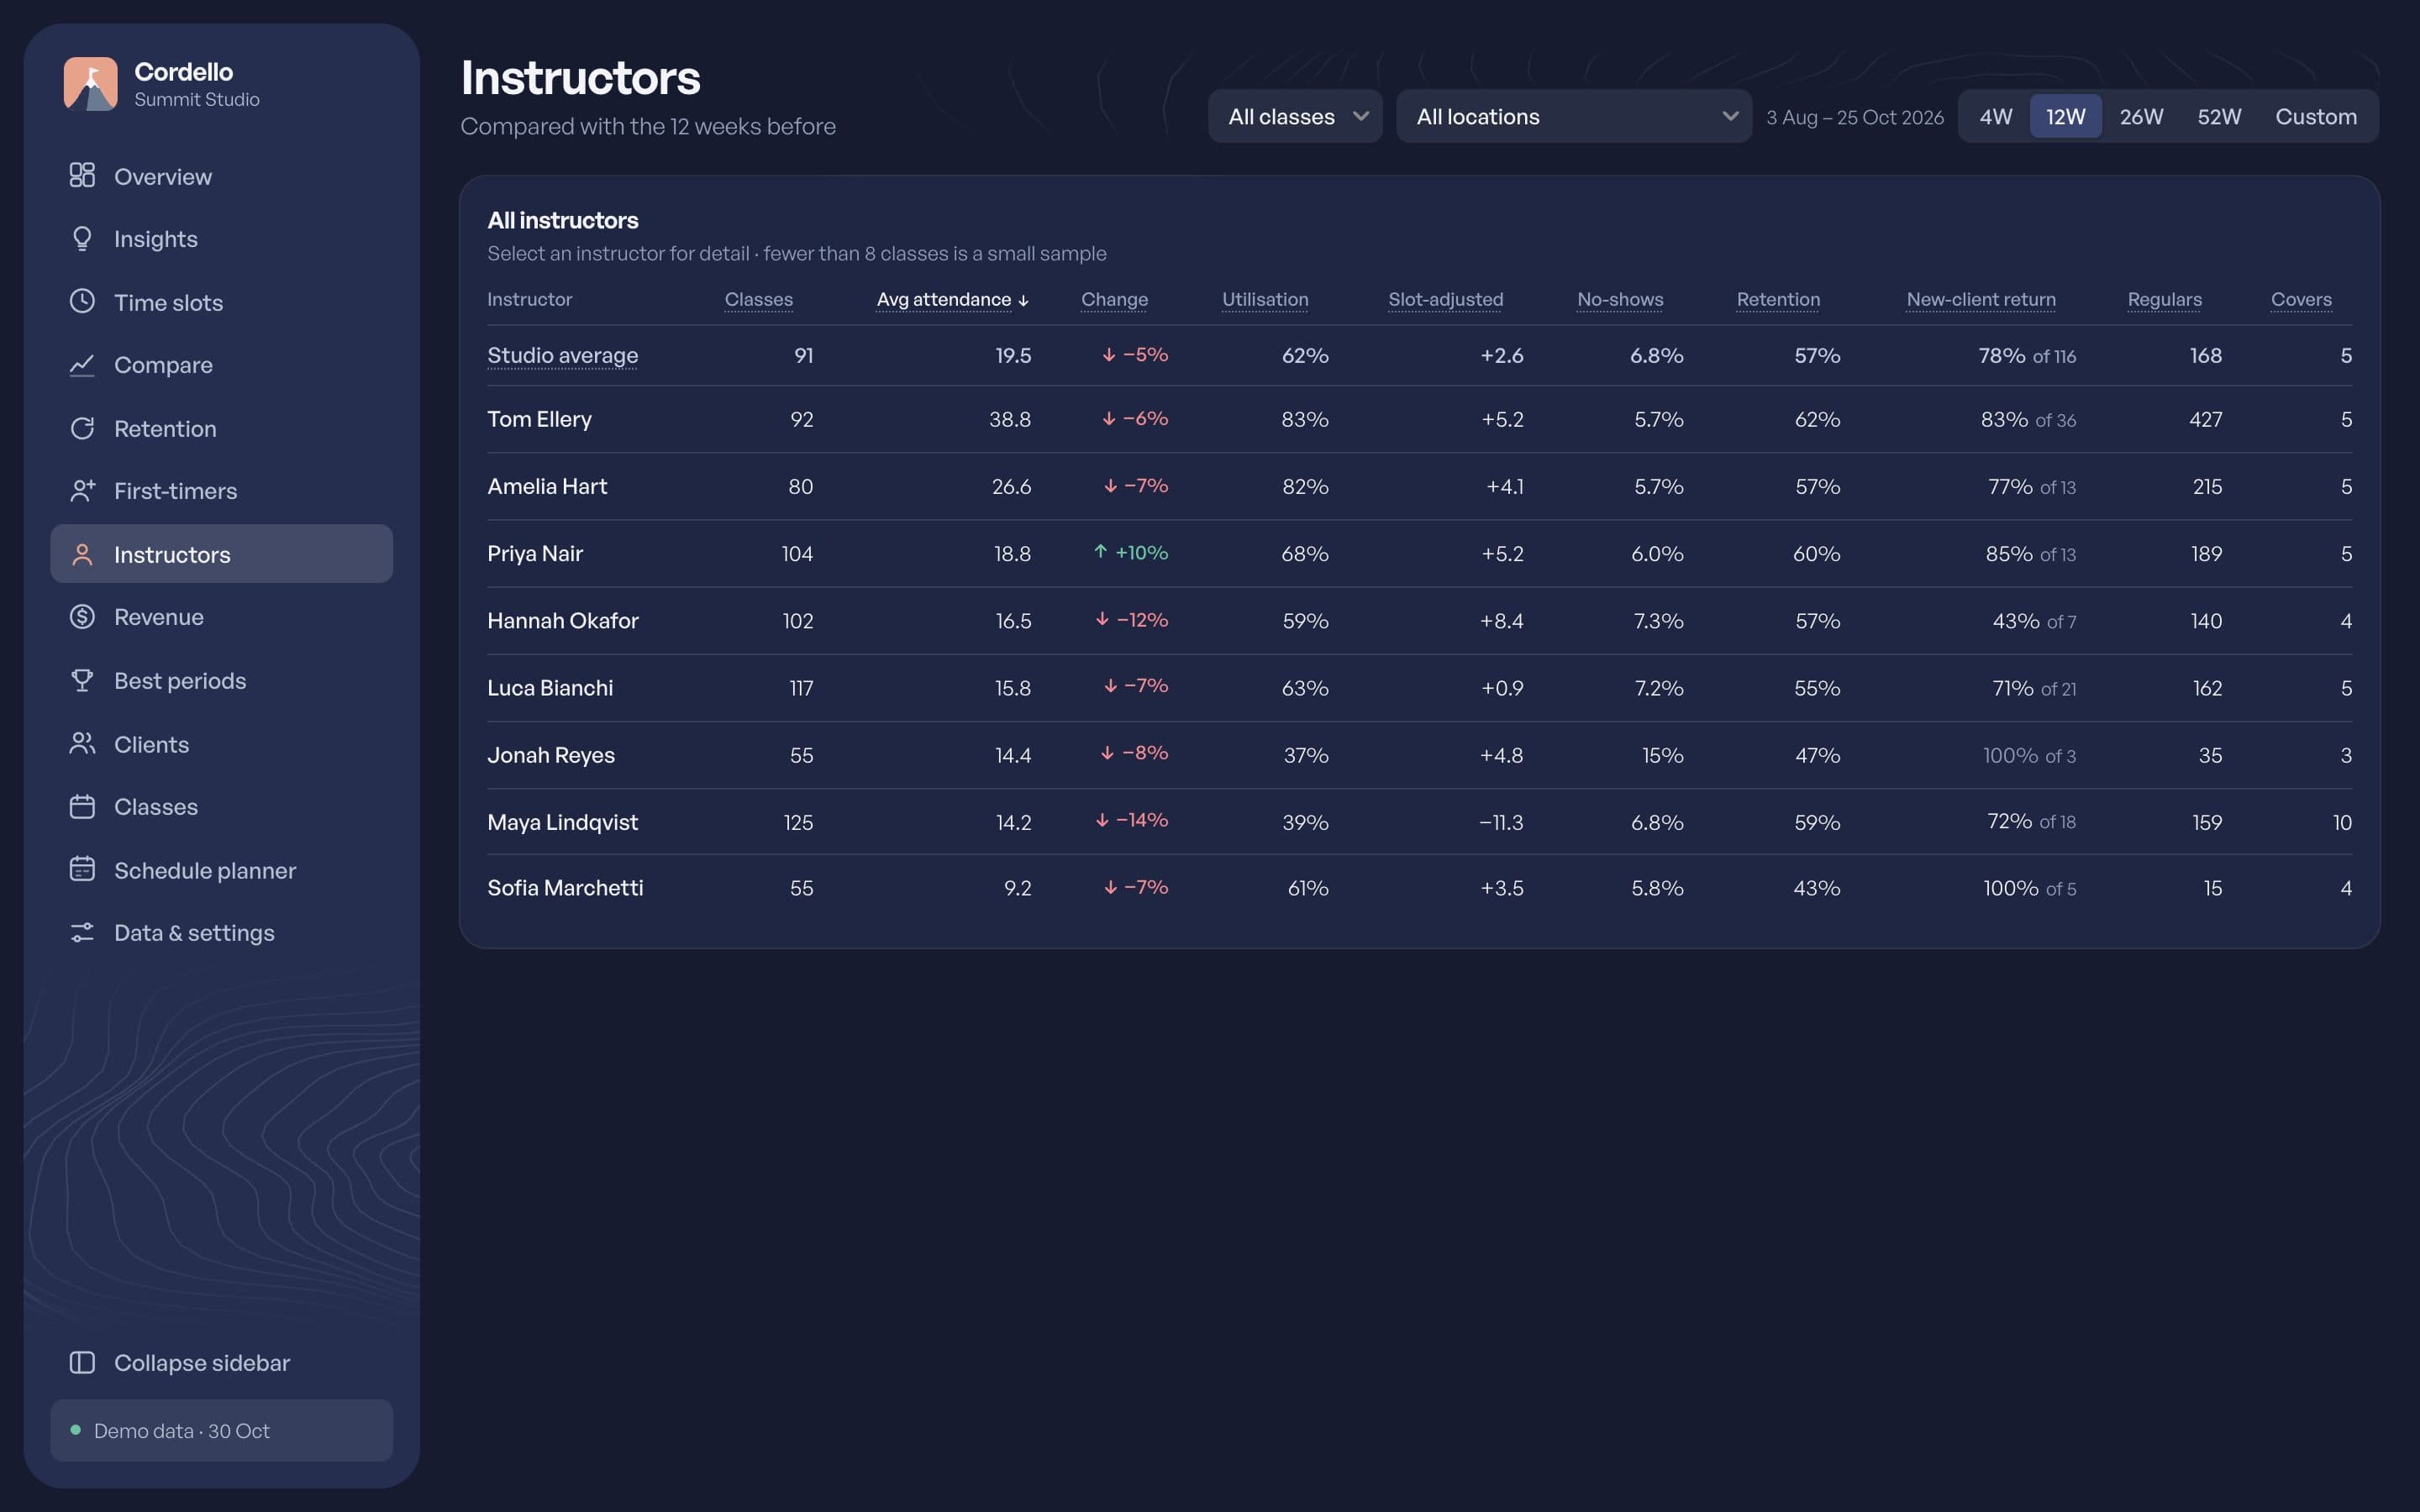Click the Instructors person icon in sidebar
The width and height of the screenshot is (2420, 1512).
click(x=82, y=554)
